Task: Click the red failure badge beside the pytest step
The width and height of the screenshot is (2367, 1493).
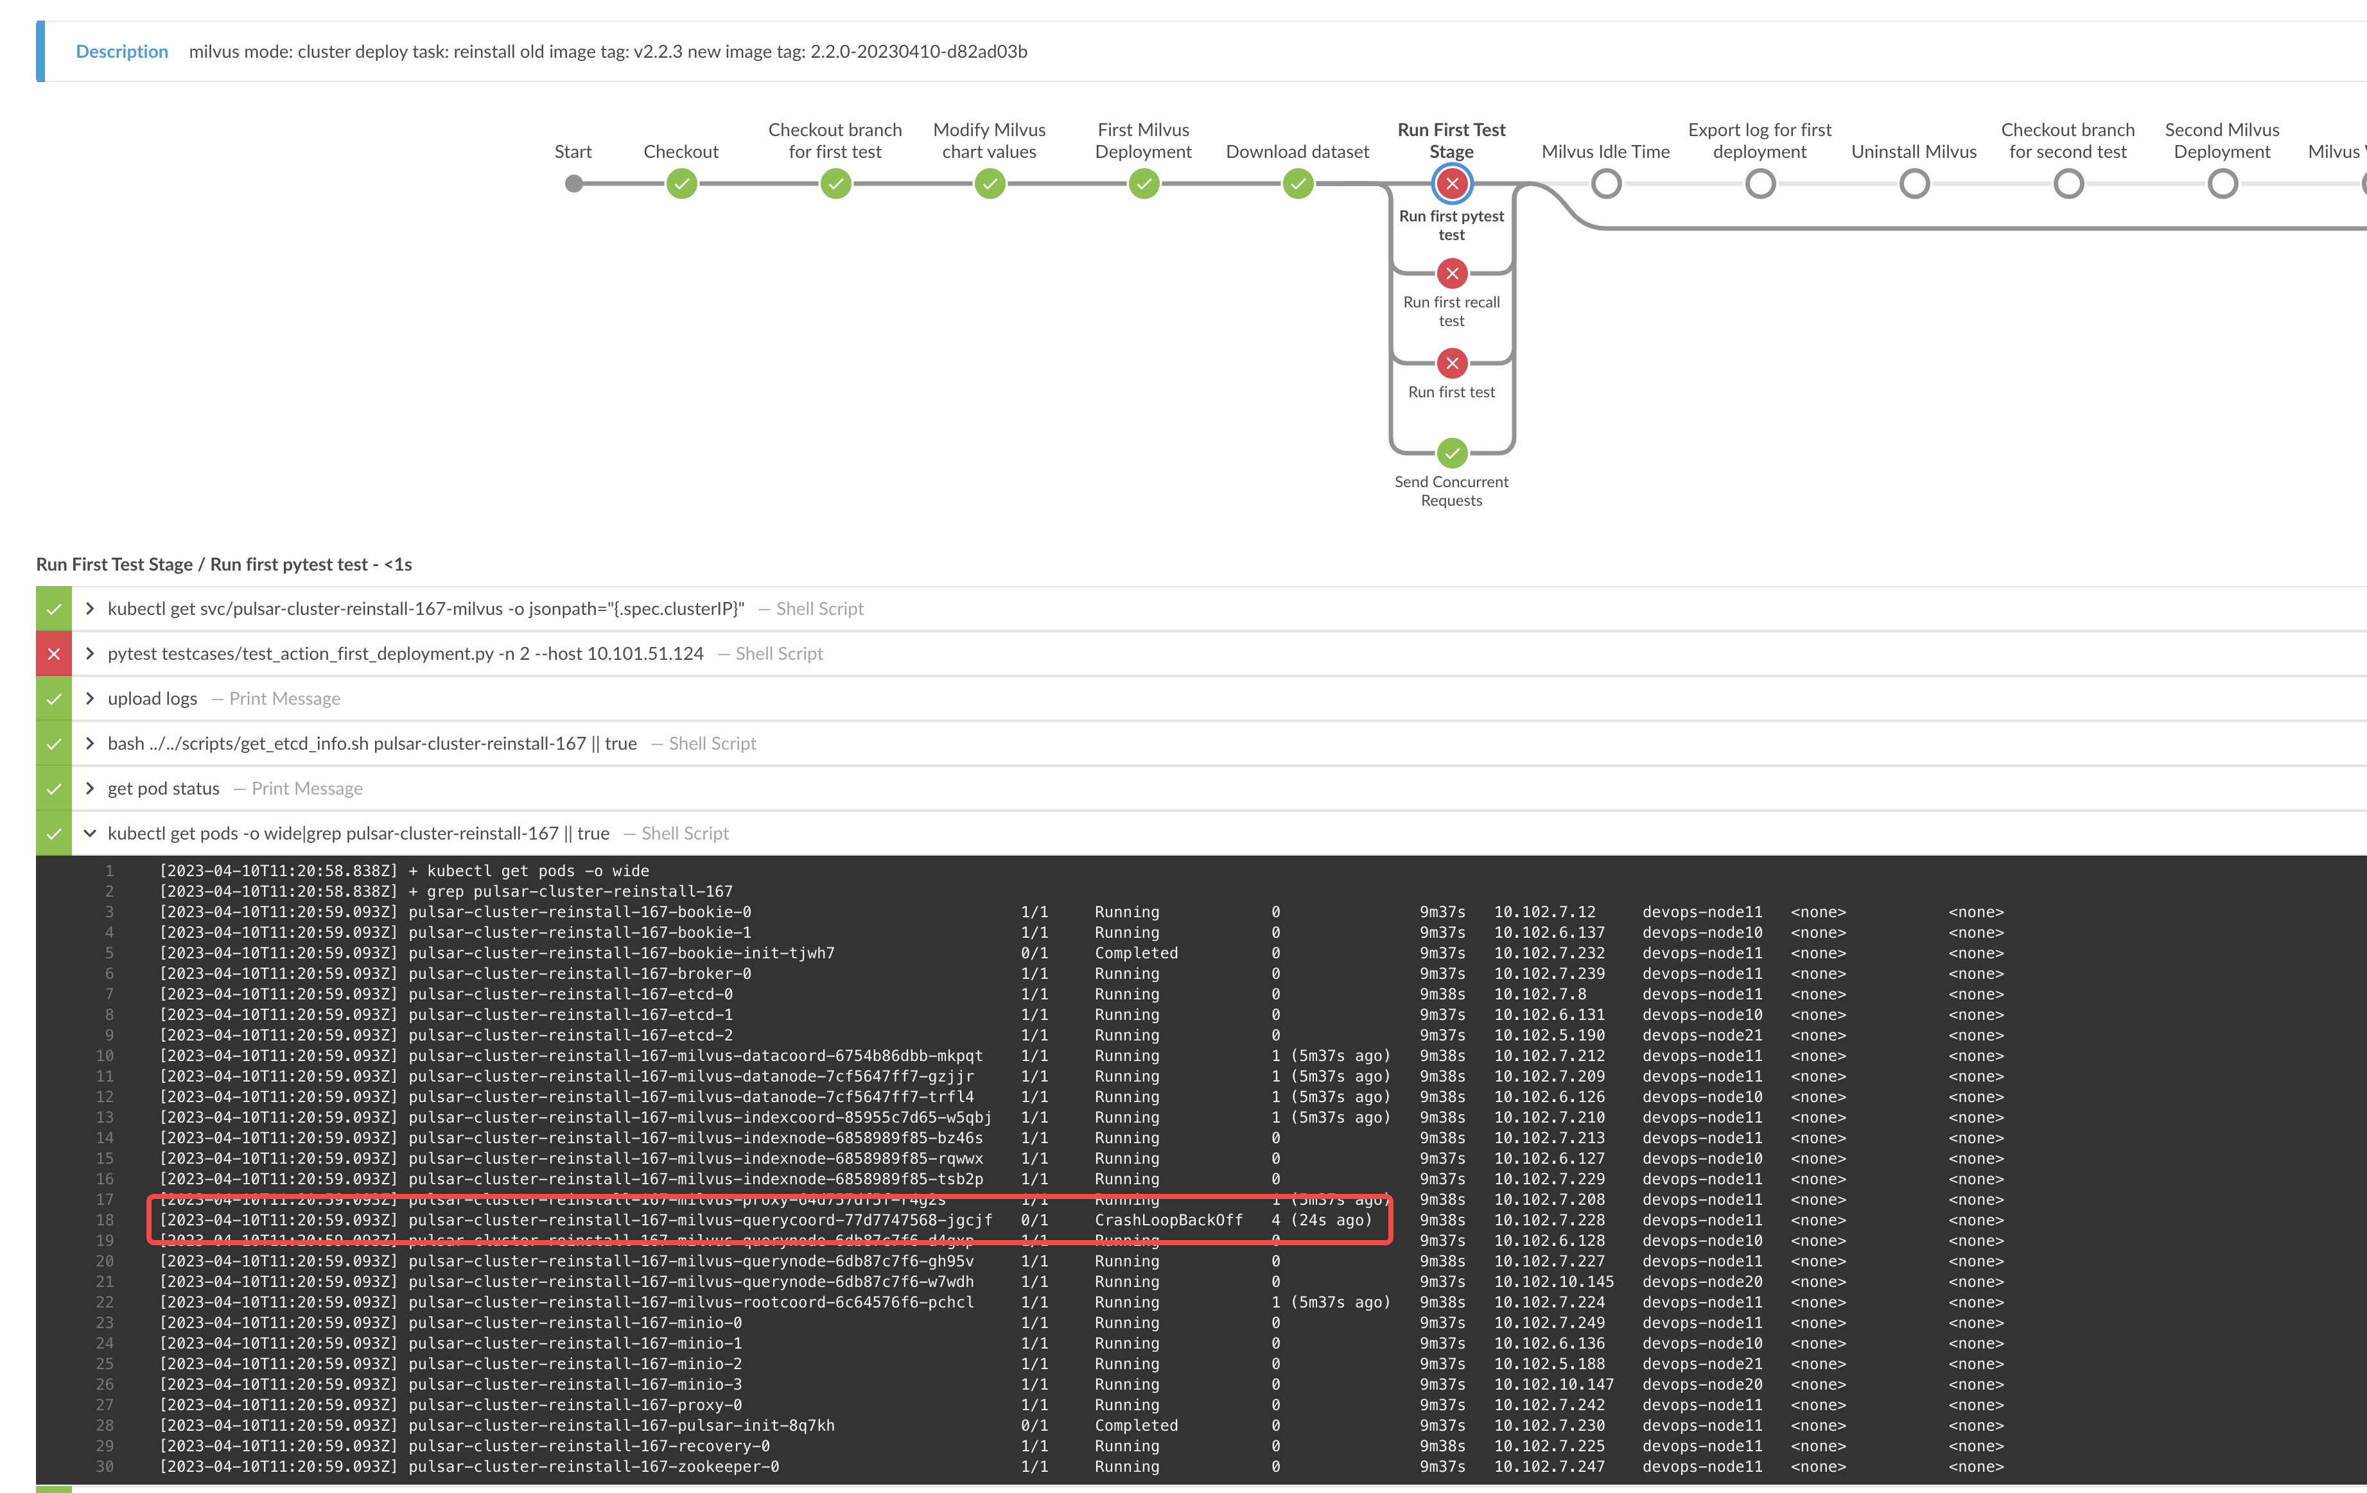Action: click(53, 653)
